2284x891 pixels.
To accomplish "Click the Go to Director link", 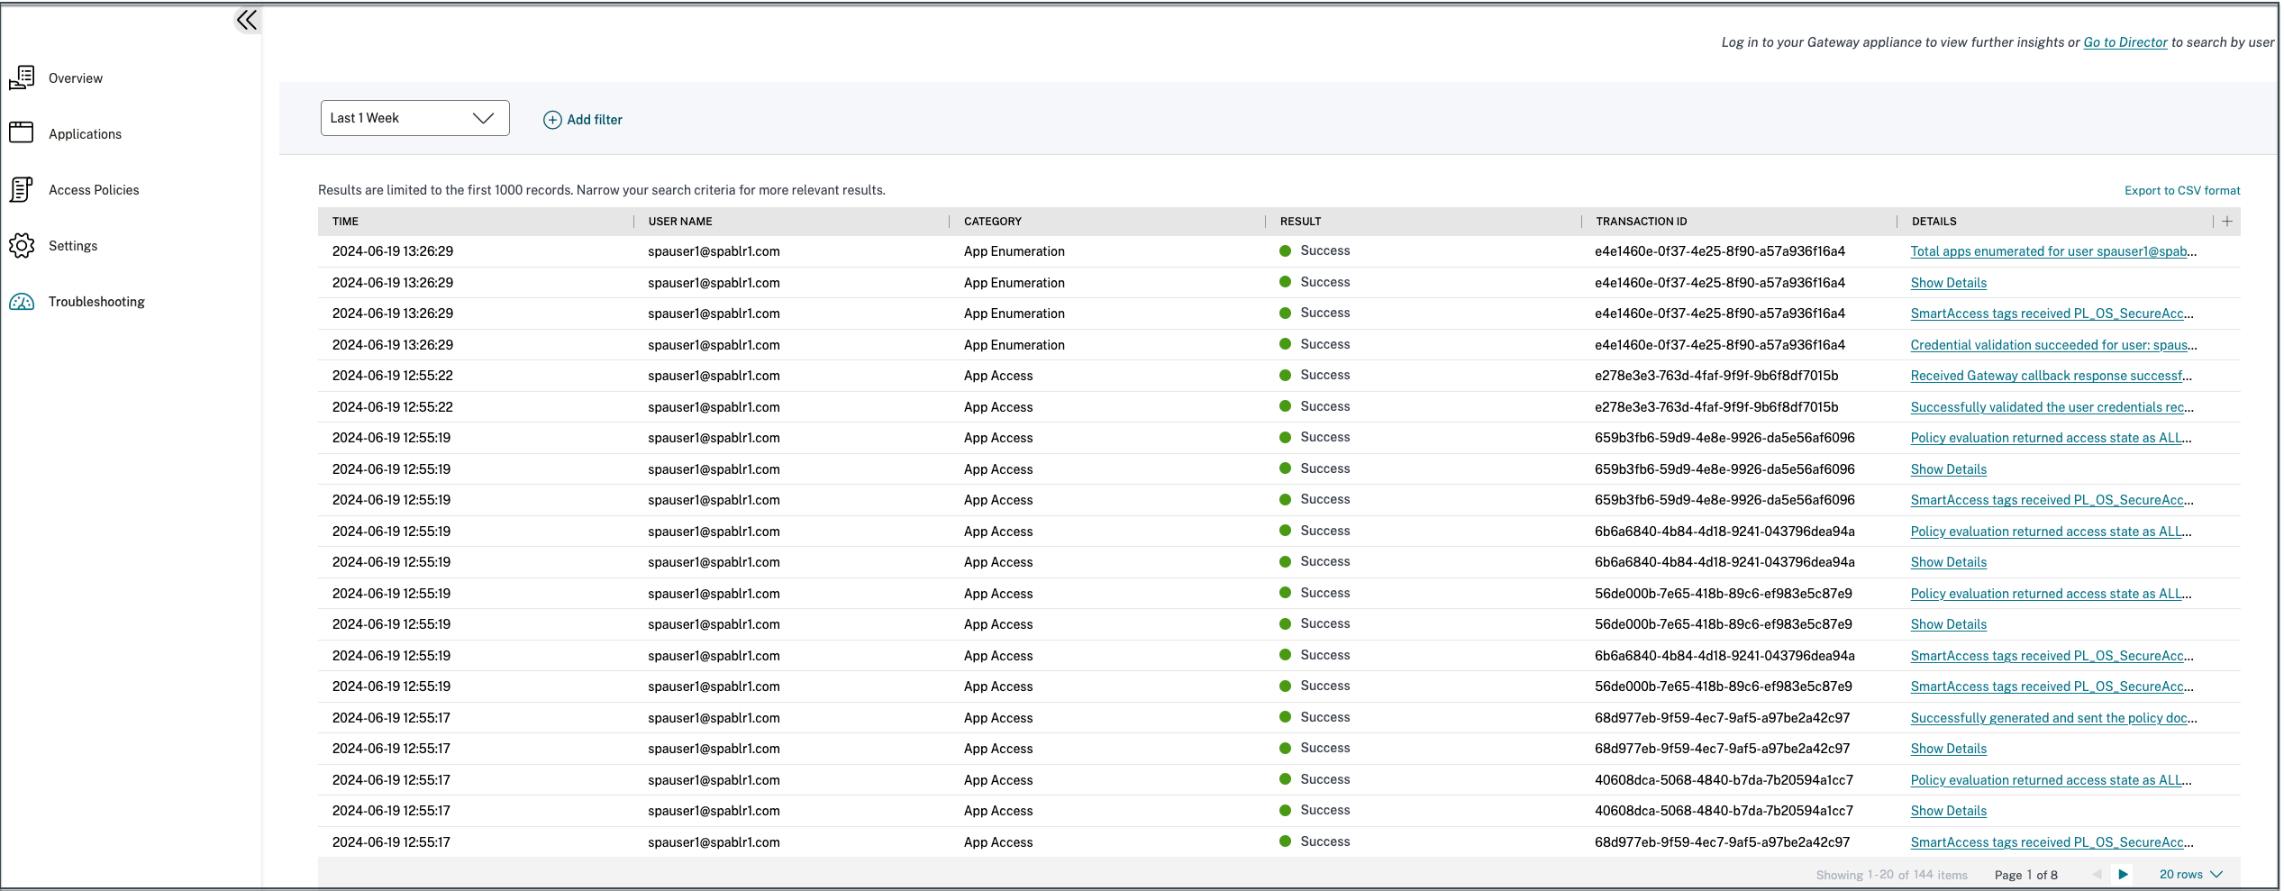I will [2125, 42].
